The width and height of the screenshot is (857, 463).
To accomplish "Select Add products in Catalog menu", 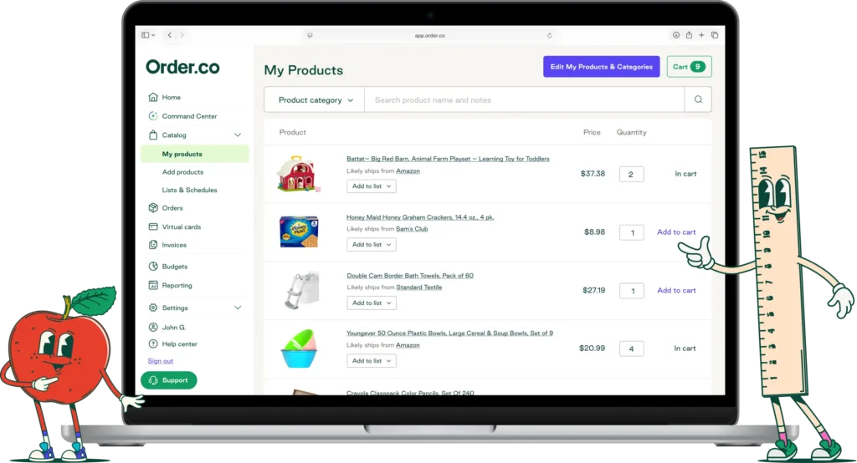I will [x=182, y=172].
